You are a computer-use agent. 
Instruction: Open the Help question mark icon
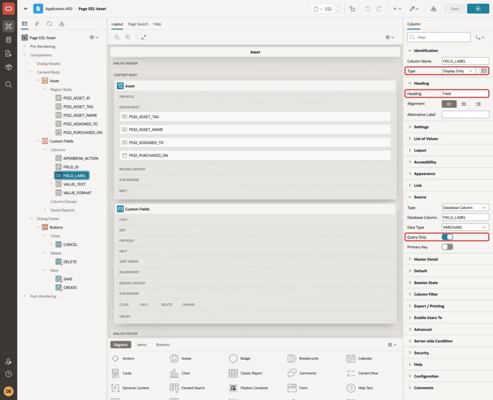click(9, 374)
